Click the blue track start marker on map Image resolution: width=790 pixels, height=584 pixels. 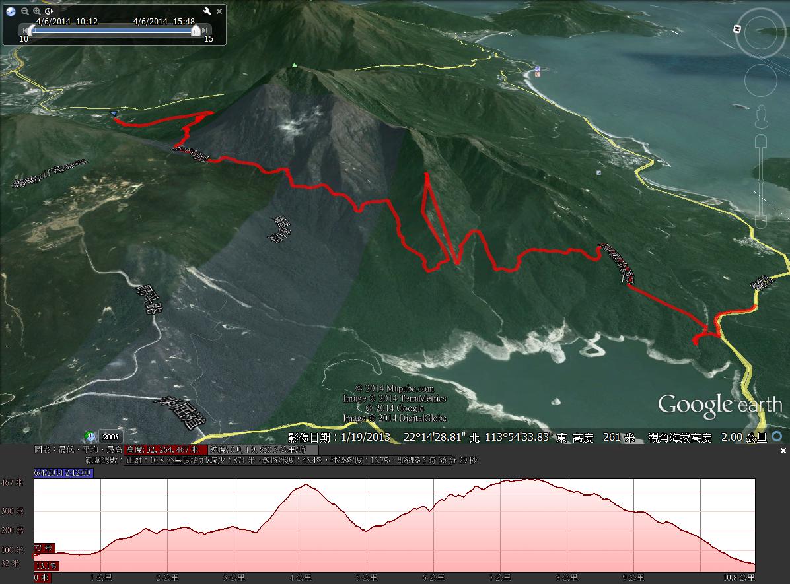pos(114,114)
